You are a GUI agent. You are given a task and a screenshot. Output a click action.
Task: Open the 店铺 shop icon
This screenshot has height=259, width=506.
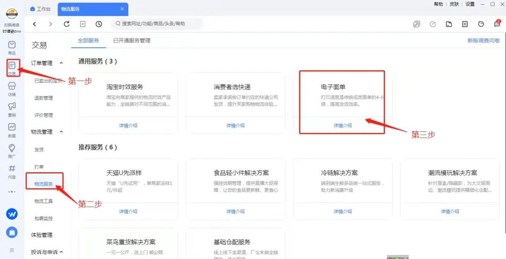point(12,88)
